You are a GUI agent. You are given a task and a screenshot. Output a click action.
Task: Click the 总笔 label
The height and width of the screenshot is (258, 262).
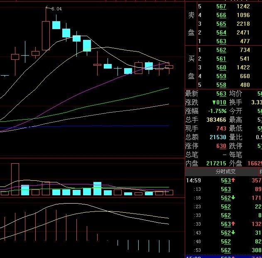(192, 155)
